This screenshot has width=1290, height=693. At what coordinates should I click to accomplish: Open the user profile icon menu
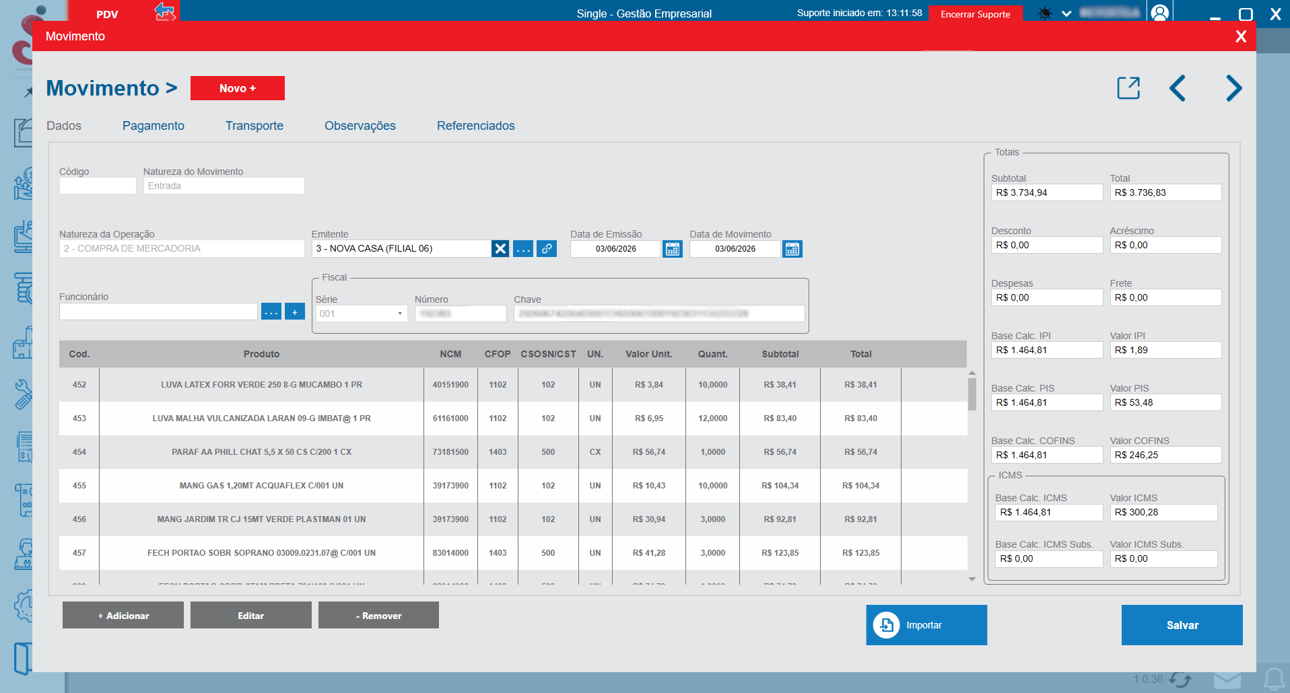1159,13
